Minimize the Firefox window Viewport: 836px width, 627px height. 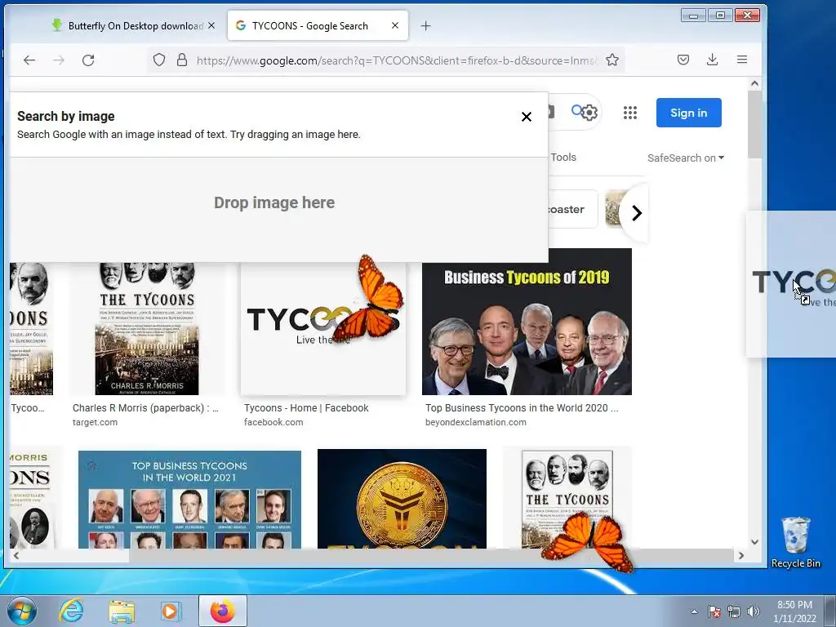click(693, 16)
